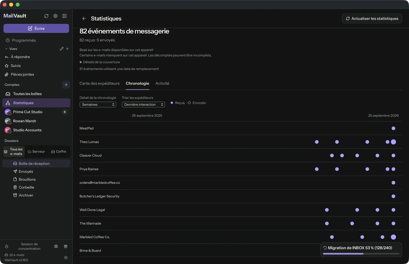
Task: Switch to Coffre folder mode
Action: (59, 152)
